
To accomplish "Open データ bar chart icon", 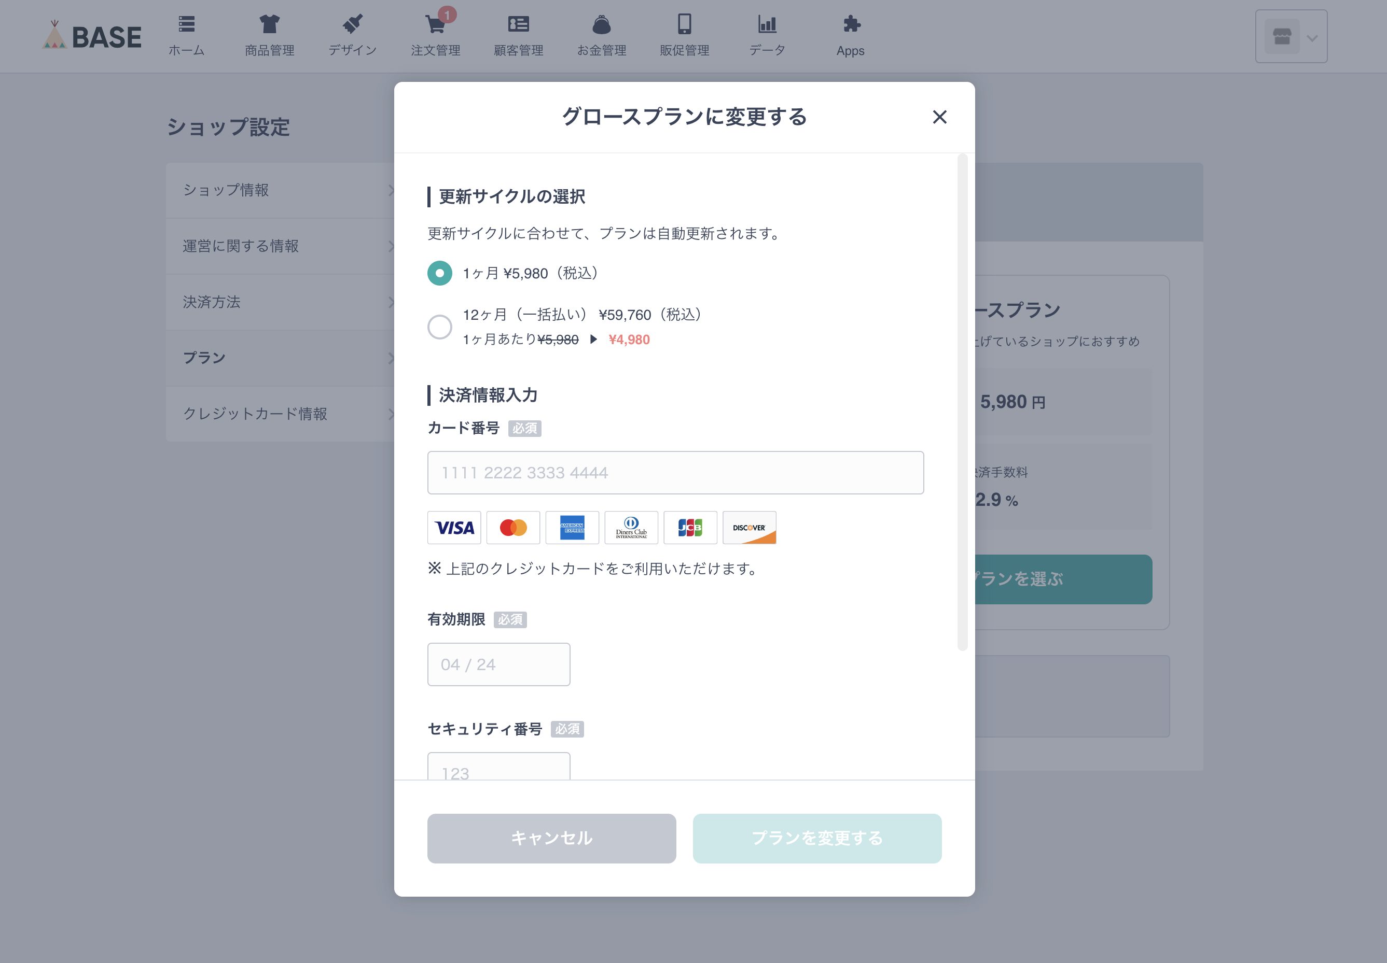I will pyautogui.click(x=767, y=24).
